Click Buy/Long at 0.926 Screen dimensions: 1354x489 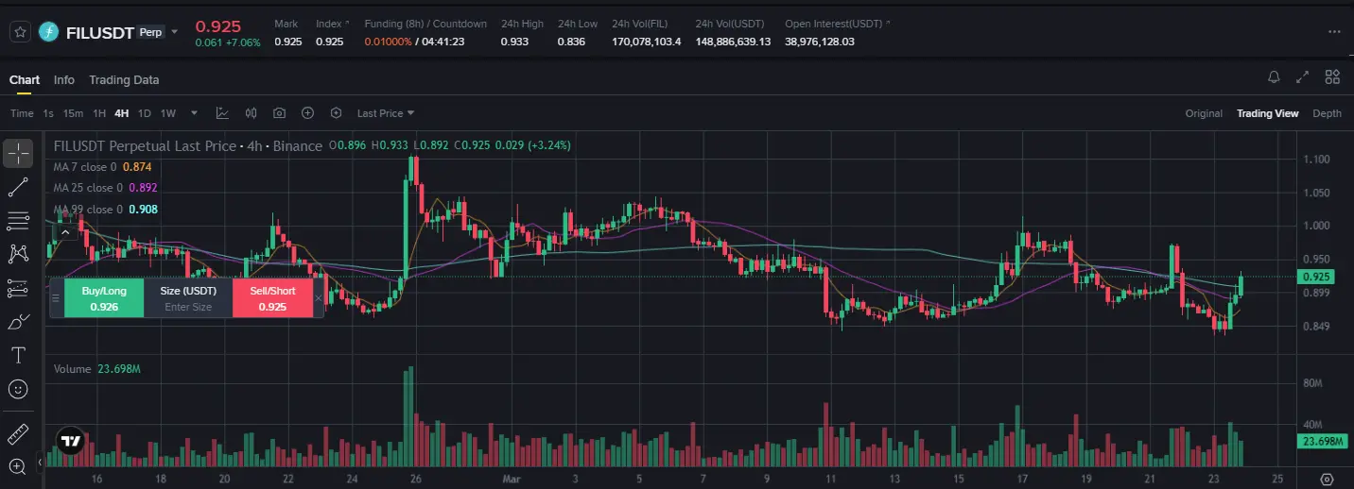104,298
